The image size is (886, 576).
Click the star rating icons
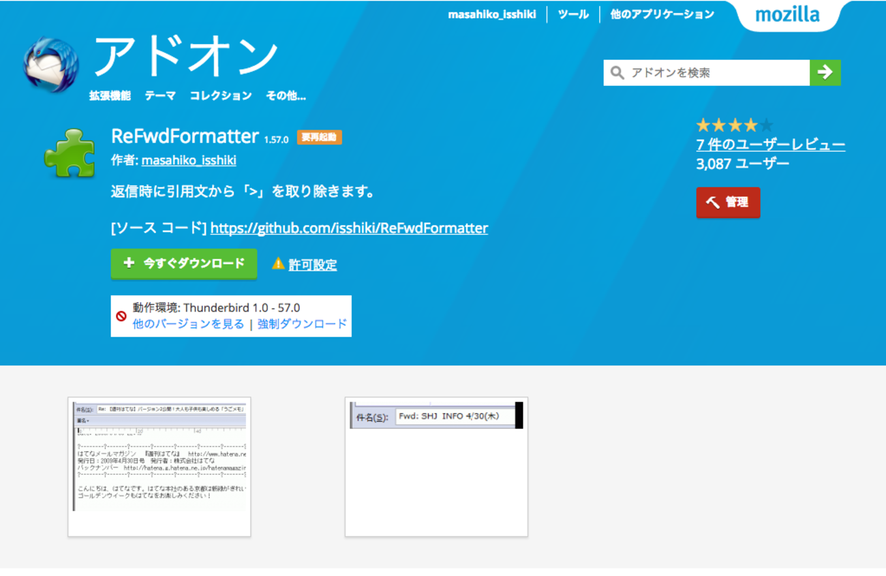[x=735, y=125]
